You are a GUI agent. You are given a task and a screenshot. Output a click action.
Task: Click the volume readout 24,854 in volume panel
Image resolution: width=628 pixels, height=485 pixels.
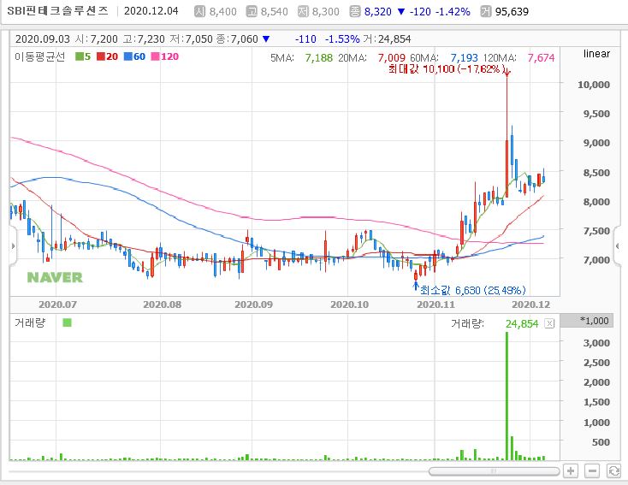(522, 323)
